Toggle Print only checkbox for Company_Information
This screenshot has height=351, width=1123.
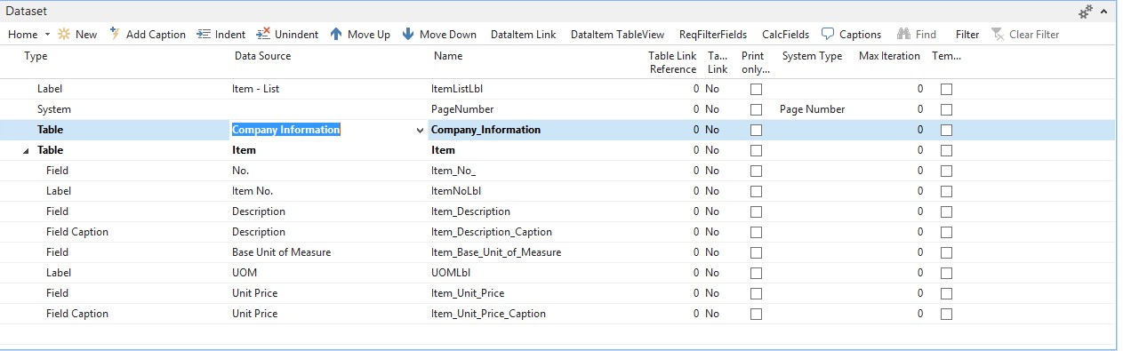pyautogui.click(x=756, y=130)
